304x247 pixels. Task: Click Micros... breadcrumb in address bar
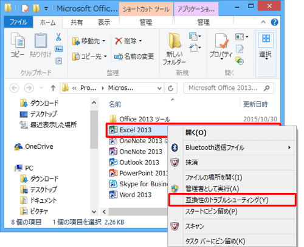click(120, 88)
